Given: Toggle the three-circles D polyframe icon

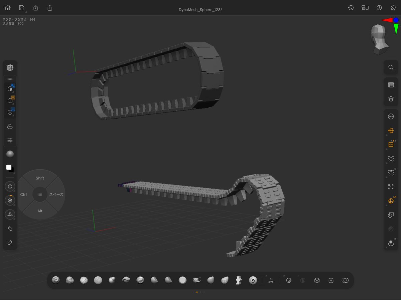Looking at the screenshot, I should pos(391,243).
